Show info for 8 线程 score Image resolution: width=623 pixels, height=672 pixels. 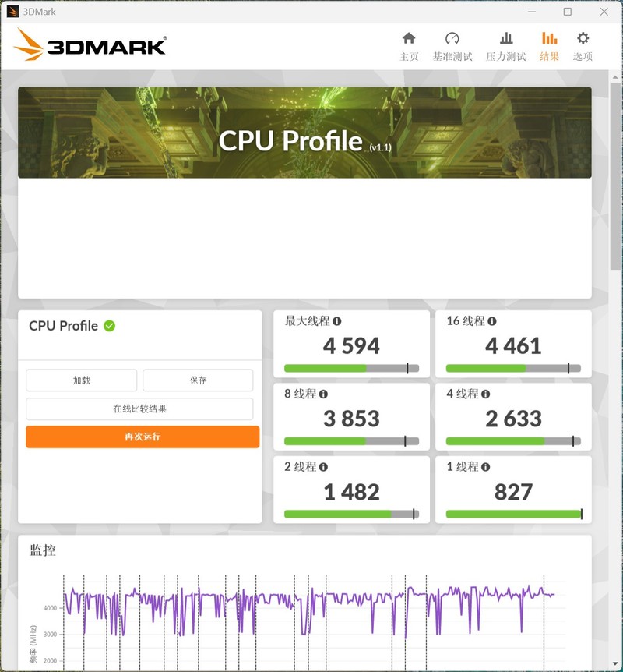(323, 394)
